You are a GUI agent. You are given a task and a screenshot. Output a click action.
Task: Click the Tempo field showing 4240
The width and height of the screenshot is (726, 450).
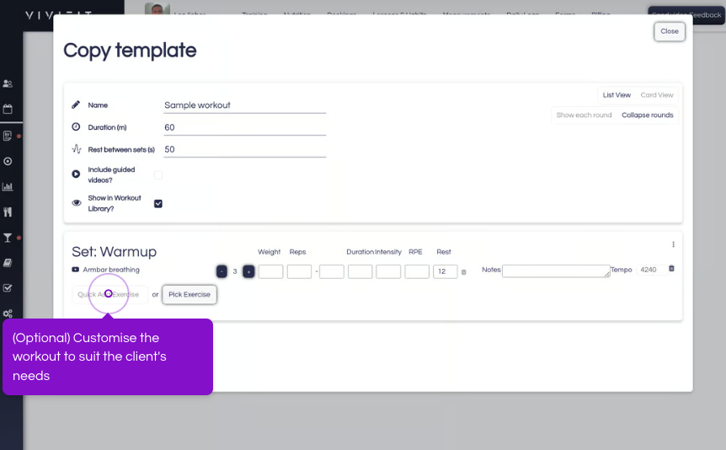[651, 270]
